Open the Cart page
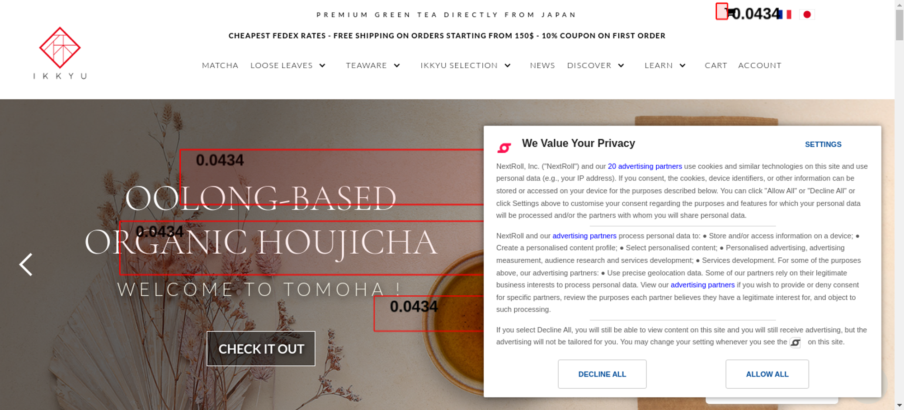This screenshot has height=410, width=904. (716, 65)
